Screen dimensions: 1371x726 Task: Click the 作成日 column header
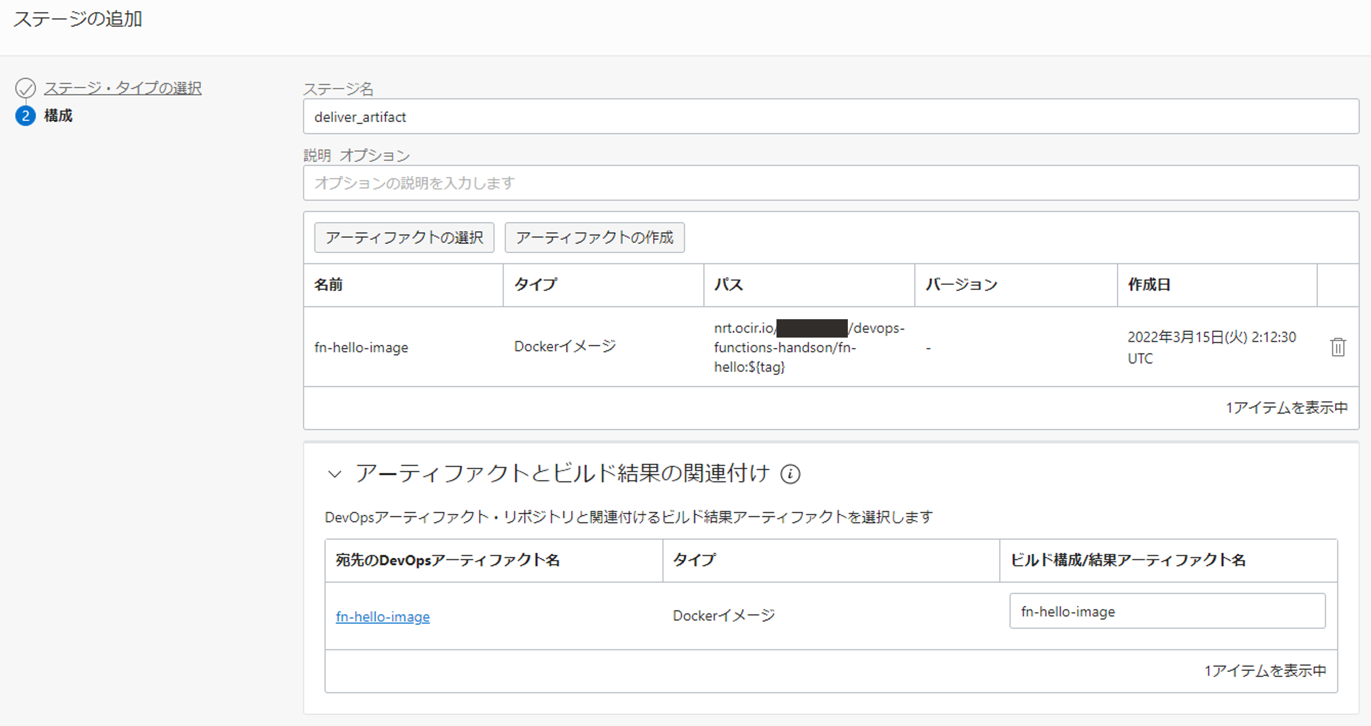(x=1149, y=285)
